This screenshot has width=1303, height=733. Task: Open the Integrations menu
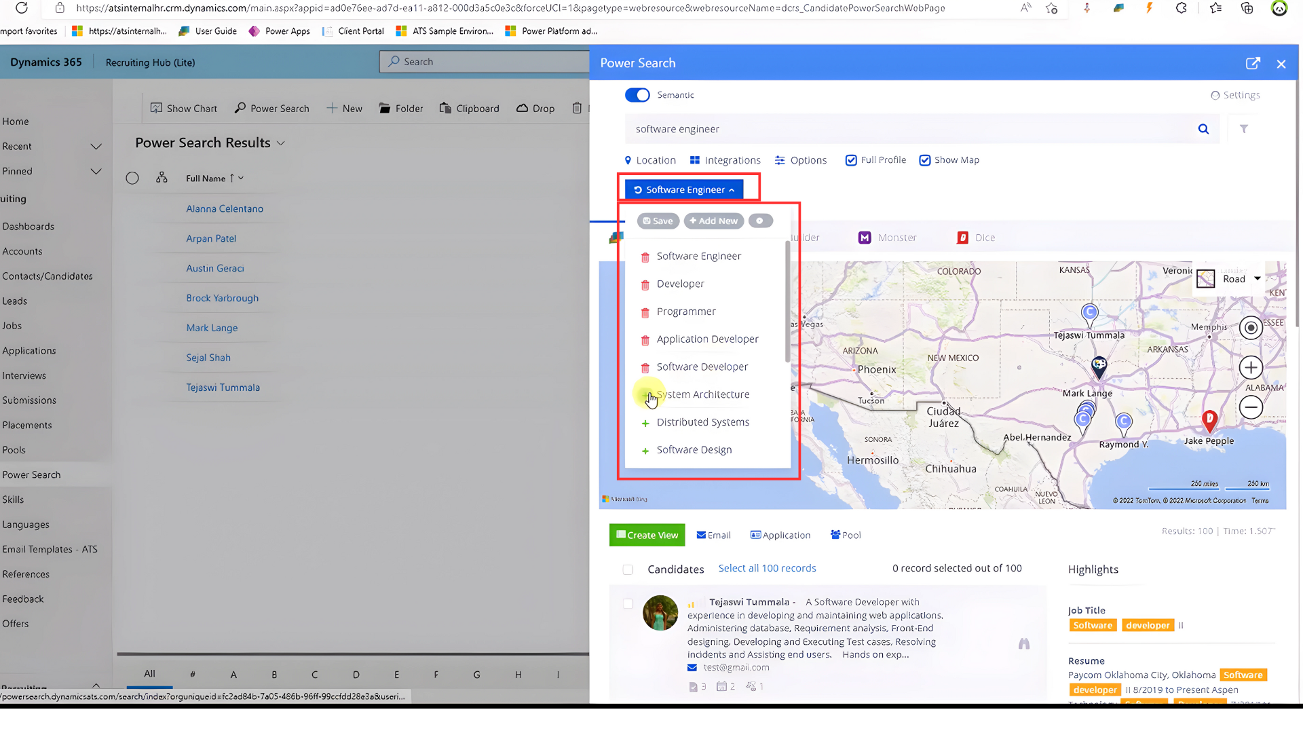[x=725, y=160]
